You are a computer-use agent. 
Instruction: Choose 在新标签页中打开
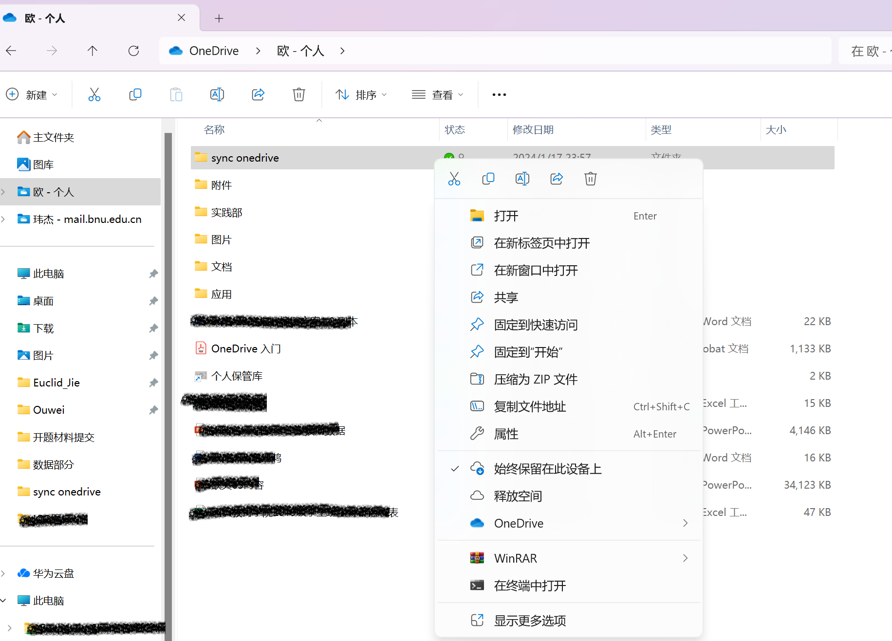[568, 243]
